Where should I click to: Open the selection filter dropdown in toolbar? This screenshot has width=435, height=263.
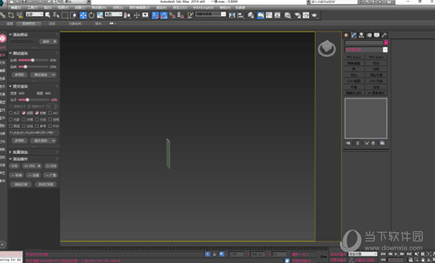click(34, 14)
